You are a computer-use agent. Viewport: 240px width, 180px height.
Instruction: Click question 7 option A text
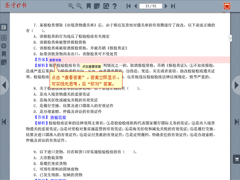(71, 36)
